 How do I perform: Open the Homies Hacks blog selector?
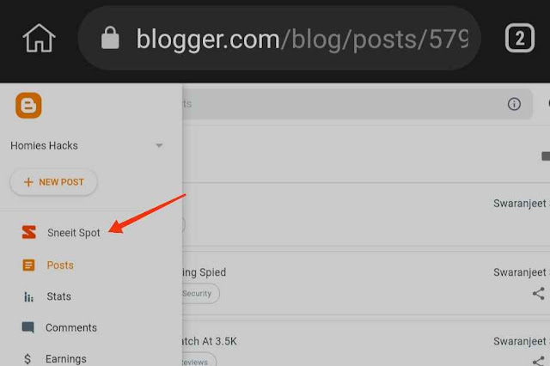87,145
